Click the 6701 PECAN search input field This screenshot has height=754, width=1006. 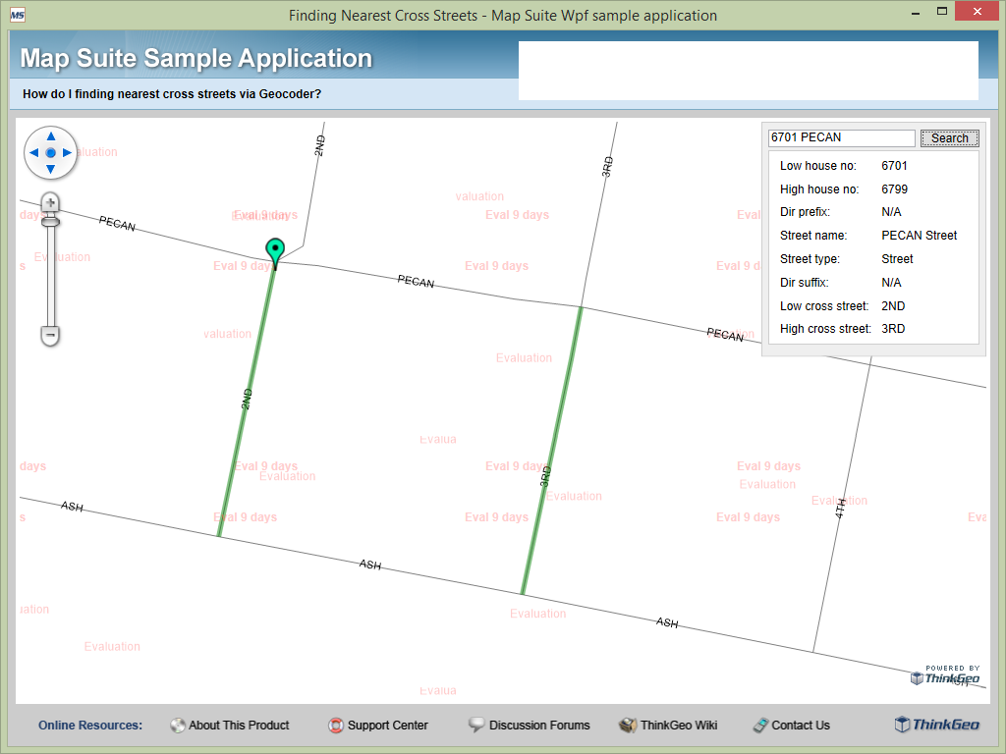(840, 137)
